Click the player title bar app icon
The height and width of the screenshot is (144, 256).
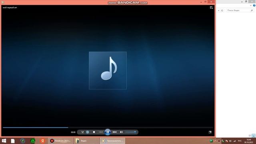point(3,2)
